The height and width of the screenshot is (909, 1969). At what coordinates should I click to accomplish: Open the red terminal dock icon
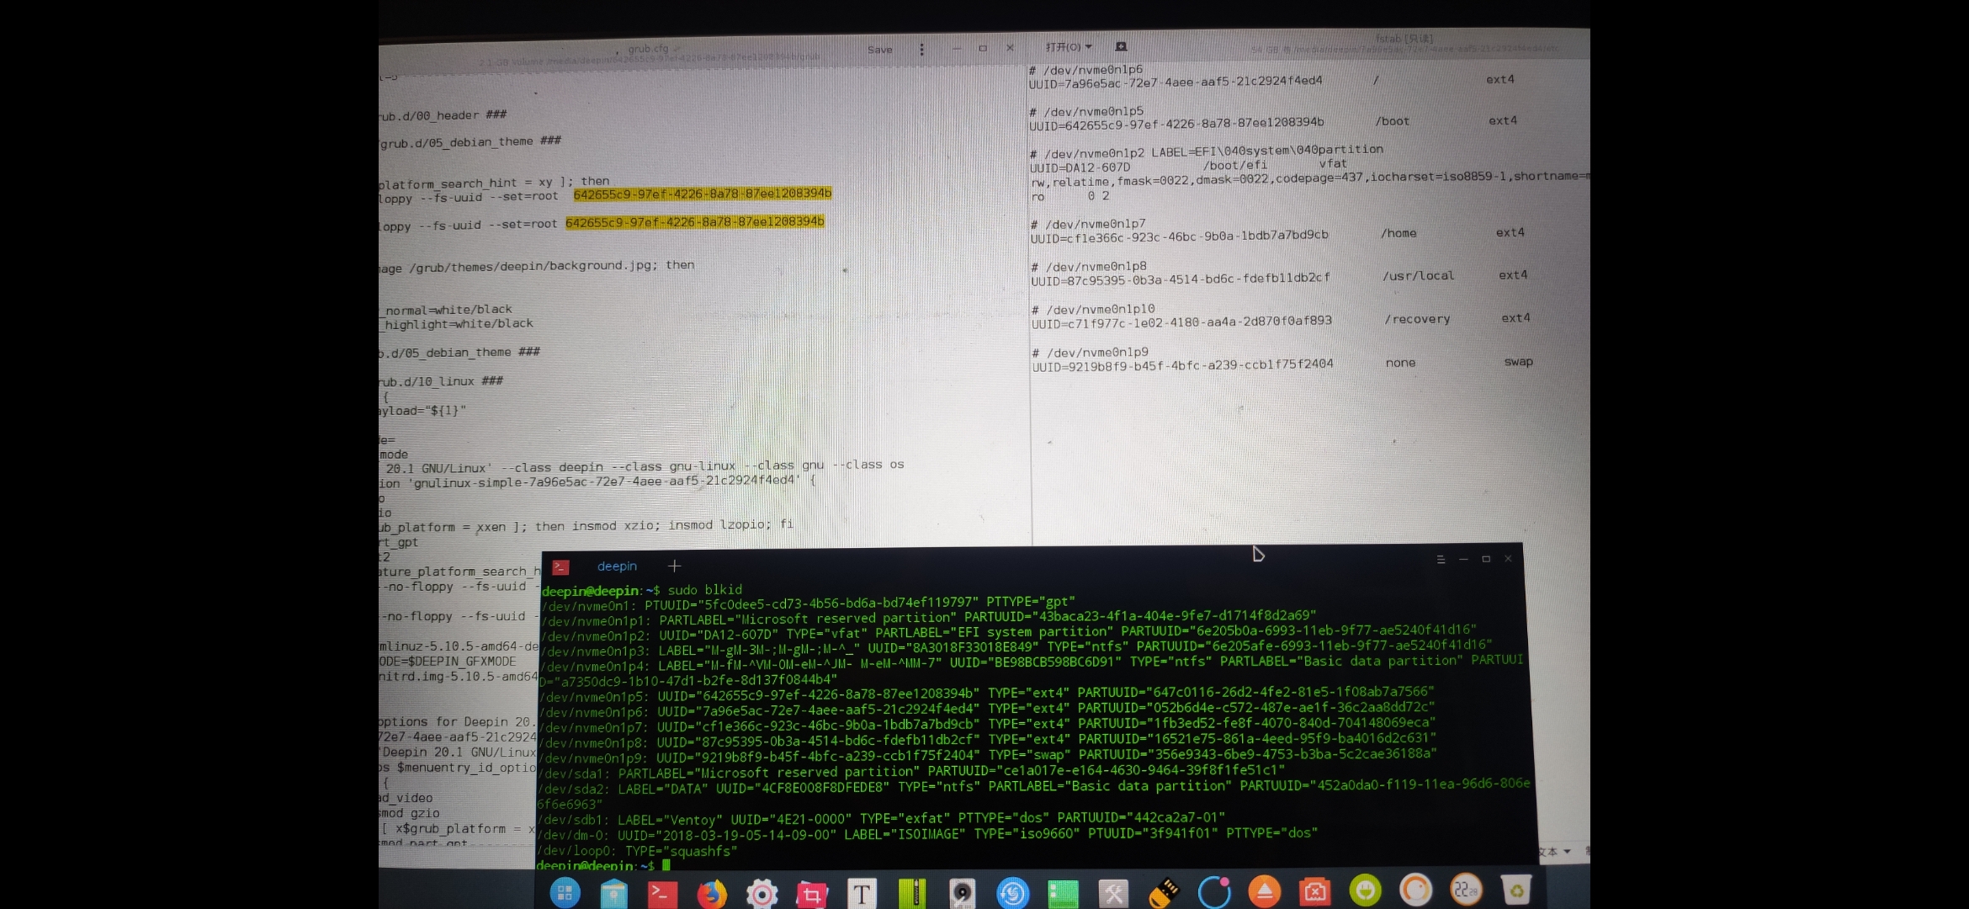point(662,893)
